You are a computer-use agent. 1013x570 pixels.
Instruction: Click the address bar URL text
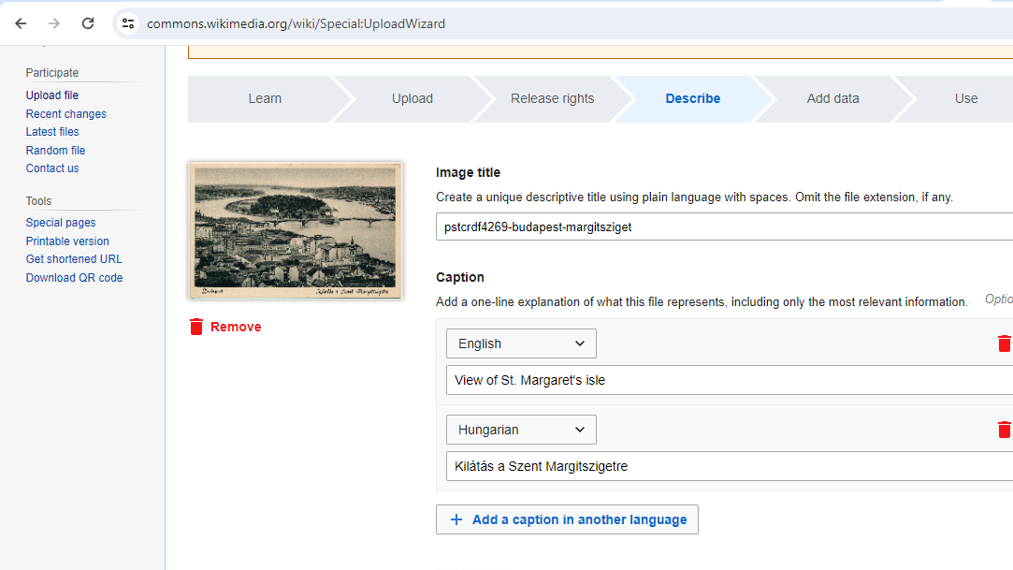point(296,24)
